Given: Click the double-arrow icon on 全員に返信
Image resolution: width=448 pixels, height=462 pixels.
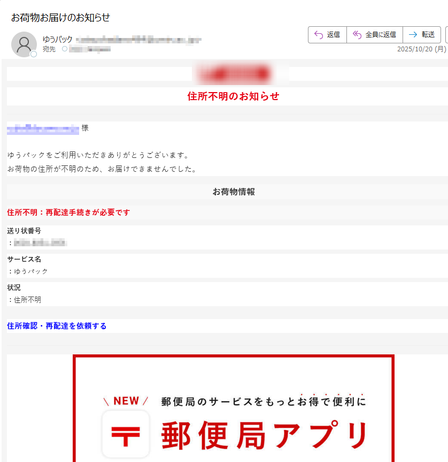Looking at the screenshot, I should [357, 34].
